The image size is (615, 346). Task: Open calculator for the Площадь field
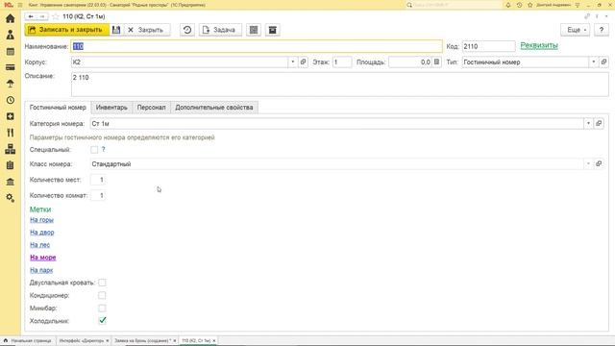point(436,62)
